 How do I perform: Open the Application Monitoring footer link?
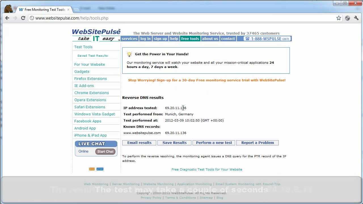tap(194, 184)
